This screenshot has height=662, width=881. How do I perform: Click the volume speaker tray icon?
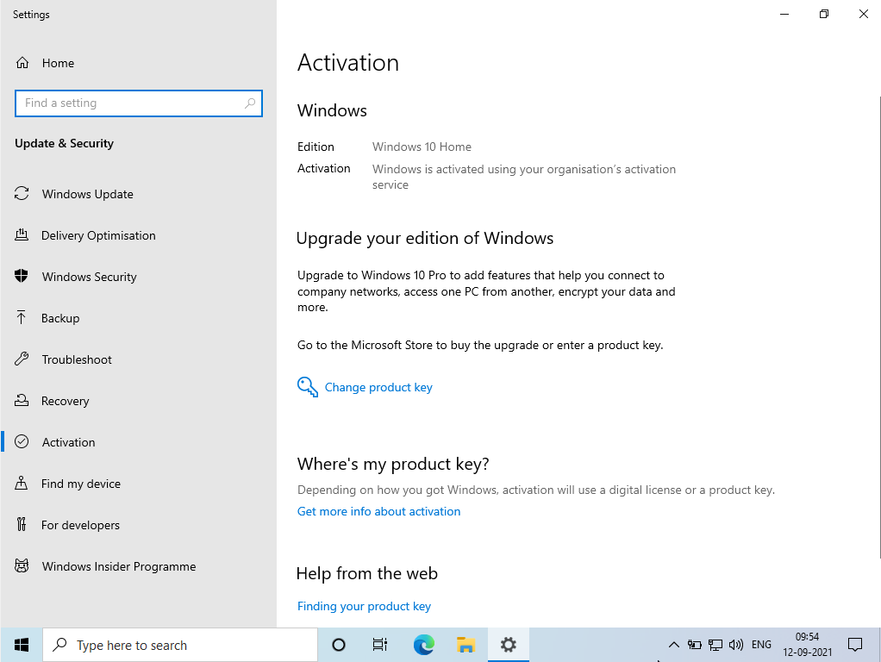pos(736,645)
